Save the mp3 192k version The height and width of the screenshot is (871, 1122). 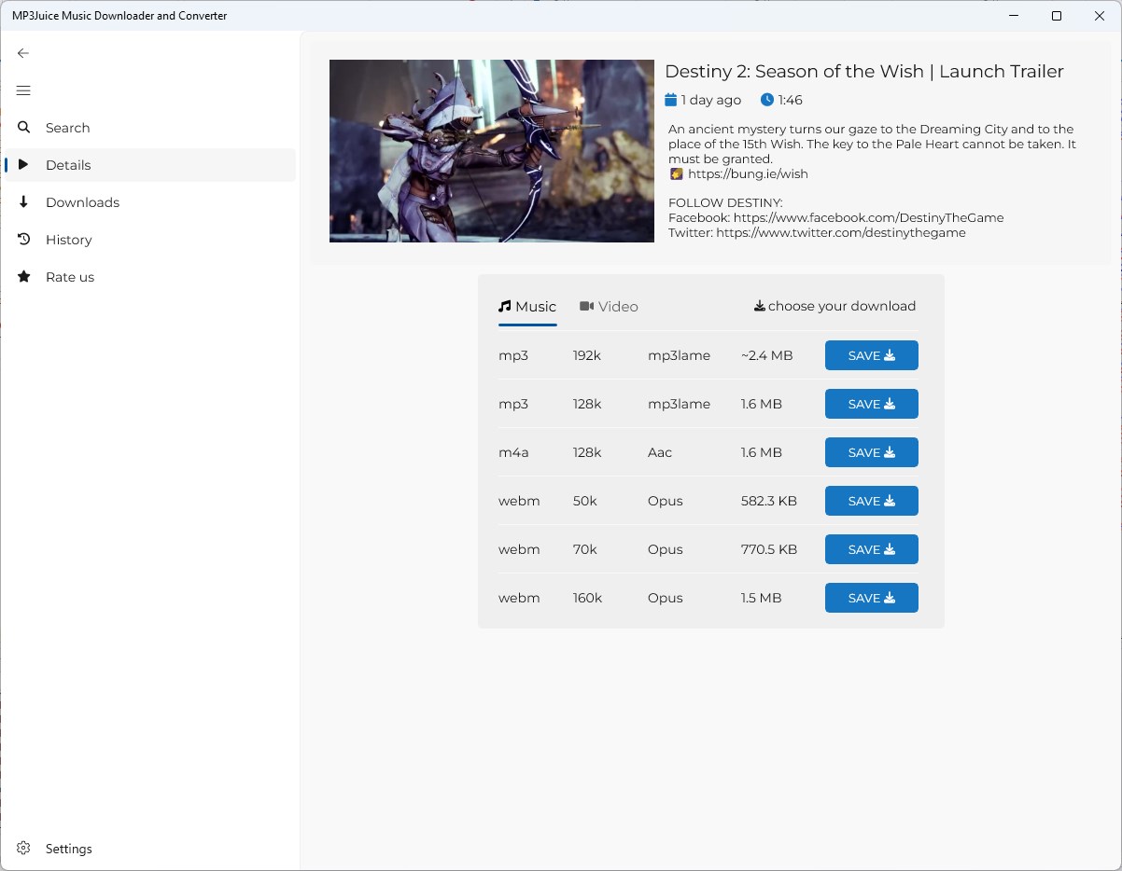pos(872,355)
